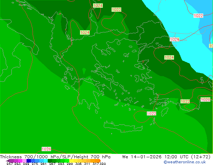Viewport: 213px width, 165px height.
Task: Select the dark blue legend swatch
Action: (x=29, y=161)
